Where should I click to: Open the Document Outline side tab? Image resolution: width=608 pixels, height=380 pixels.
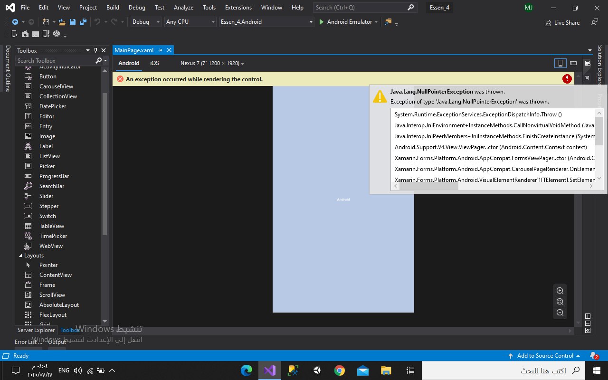(8, 68)
